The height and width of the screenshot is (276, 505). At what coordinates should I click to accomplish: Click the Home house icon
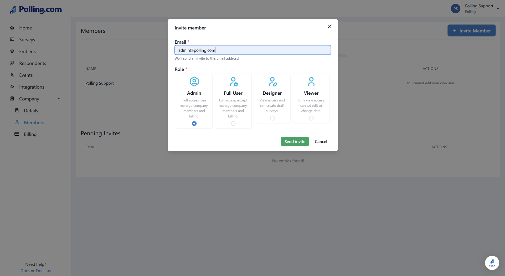[x=12, y=28]
